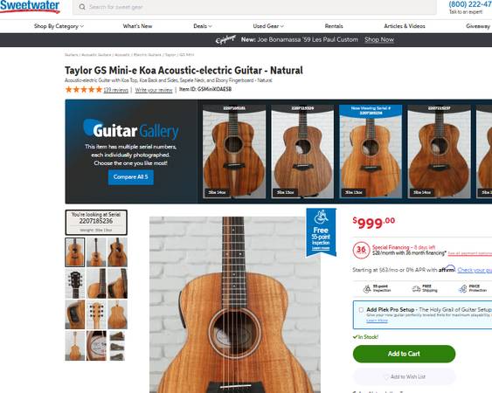Click the 36-month special financing badge

click(x=361, y=250)
